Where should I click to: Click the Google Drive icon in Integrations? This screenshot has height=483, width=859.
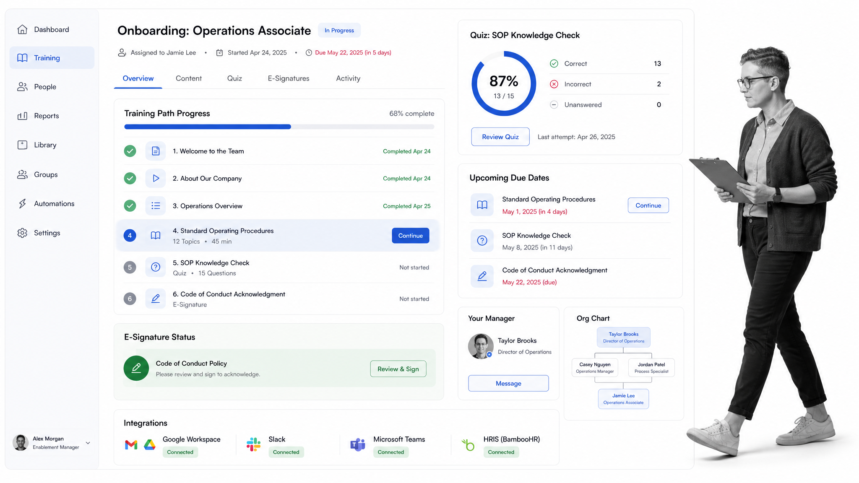[150, 445]
